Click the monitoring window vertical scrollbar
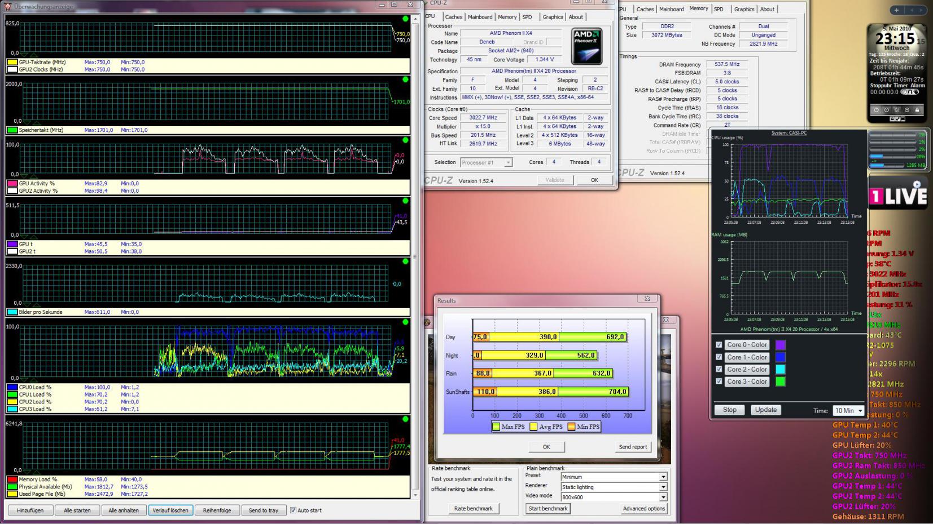 (415, 256)
